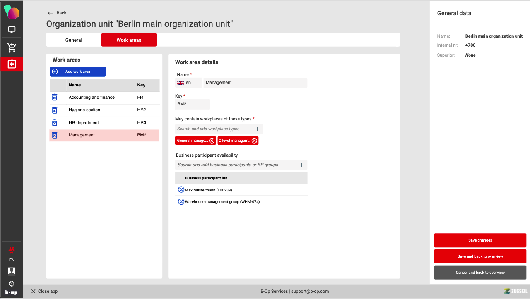
Task: Open the shopping cart sidebar icon
Action: 12,48
